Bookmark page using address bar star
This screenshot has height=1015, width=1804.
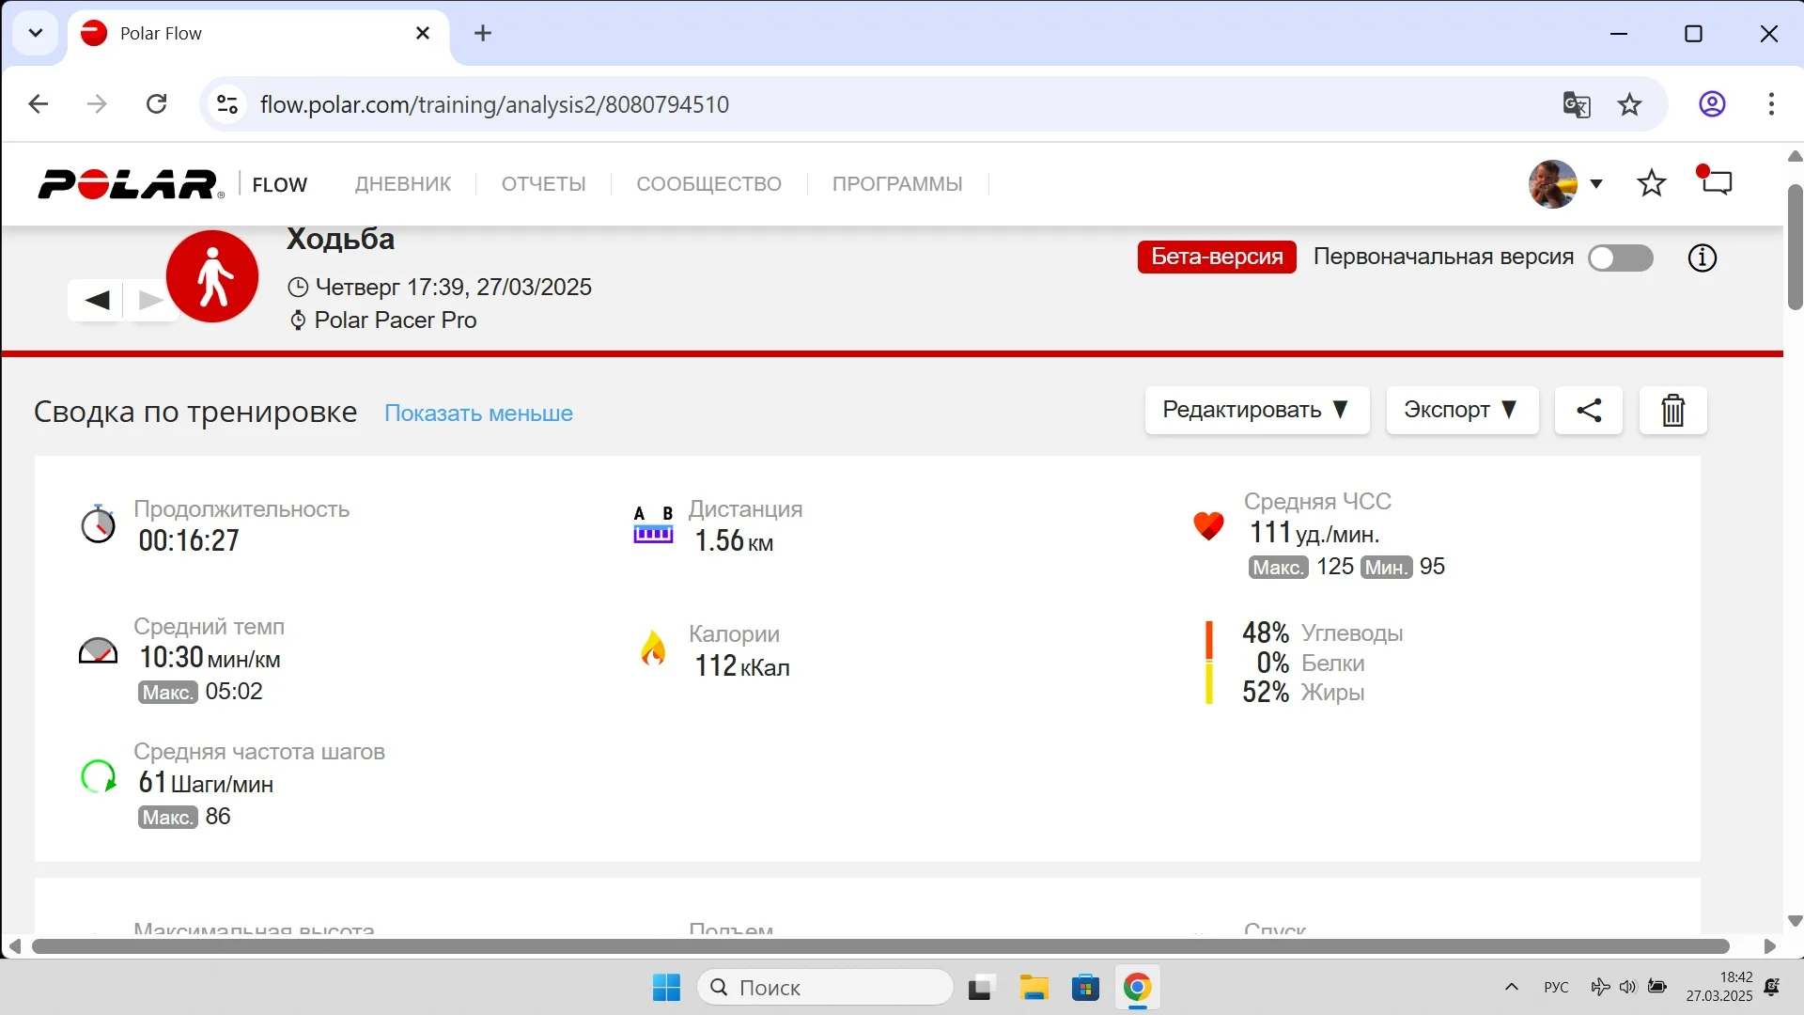[x=1629, y=104]
